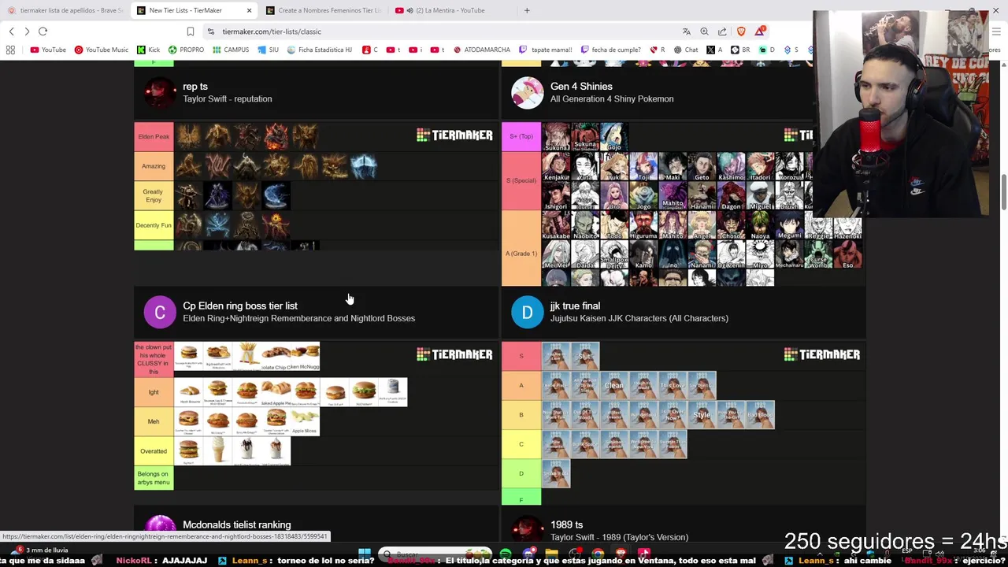1008x567 pixels.
Task: Open Brave Shields lion icon
Action: [741, 31]
